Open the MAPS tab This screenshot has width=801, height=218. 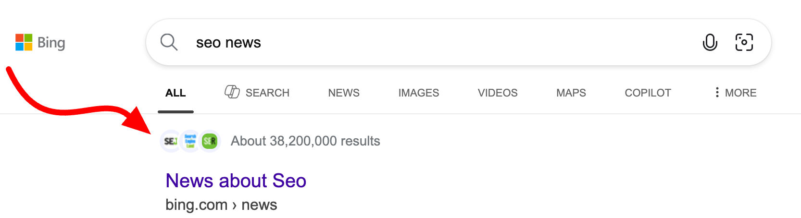571,93
